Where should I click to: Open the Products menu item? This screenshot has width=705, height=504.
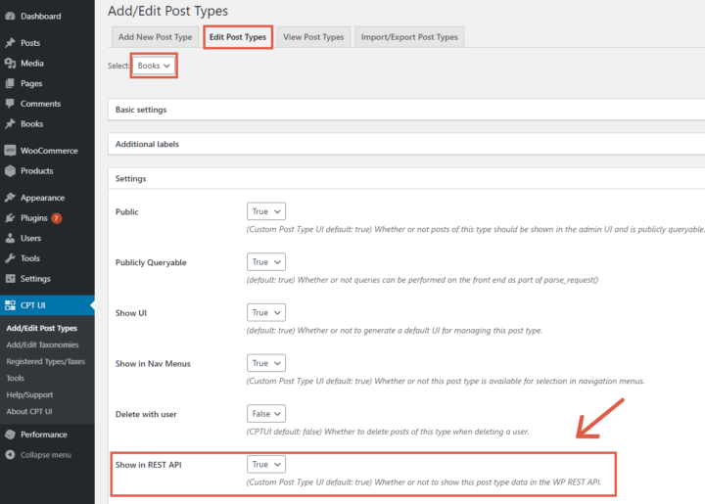[47, 170]
